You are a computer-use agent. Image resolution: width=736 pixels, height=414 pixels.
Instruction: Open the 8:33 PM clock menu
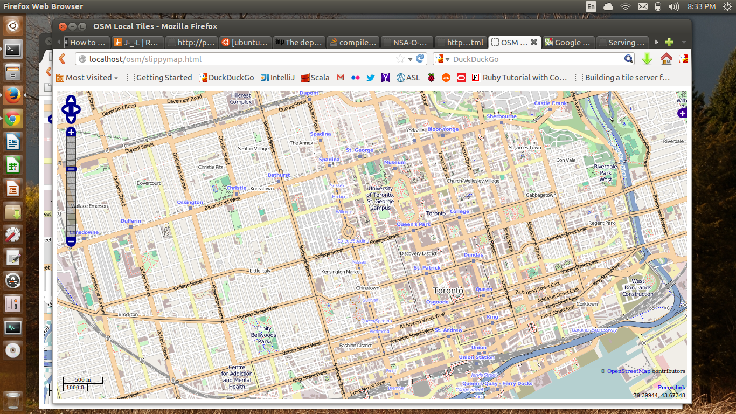click(702, 6)
